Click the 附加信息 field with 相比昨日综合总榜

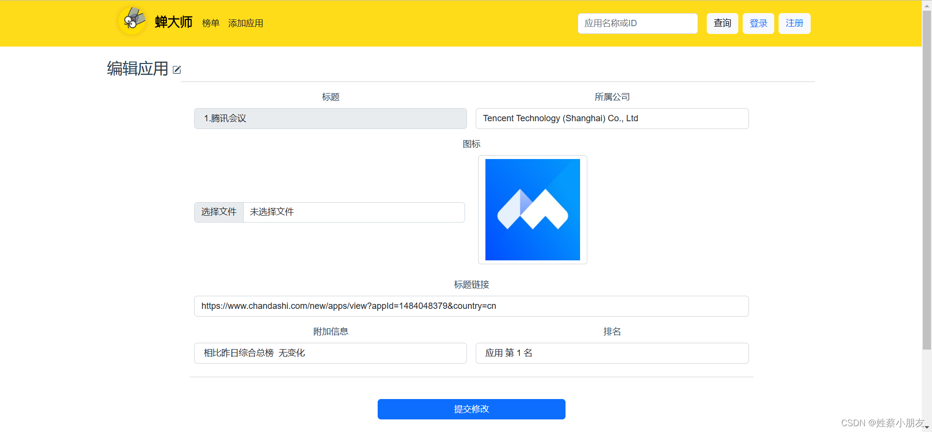coord(331,353)
